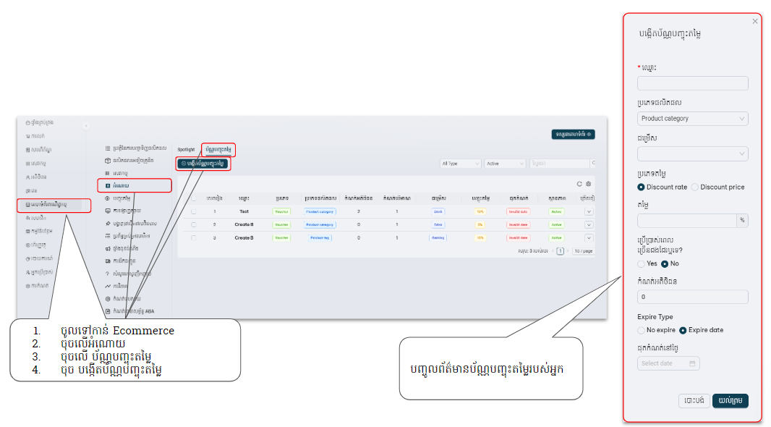The width and height of the screenshot is (771, 427).
Task: Tick the checkbox for the Test row
Action: (193, 211)
